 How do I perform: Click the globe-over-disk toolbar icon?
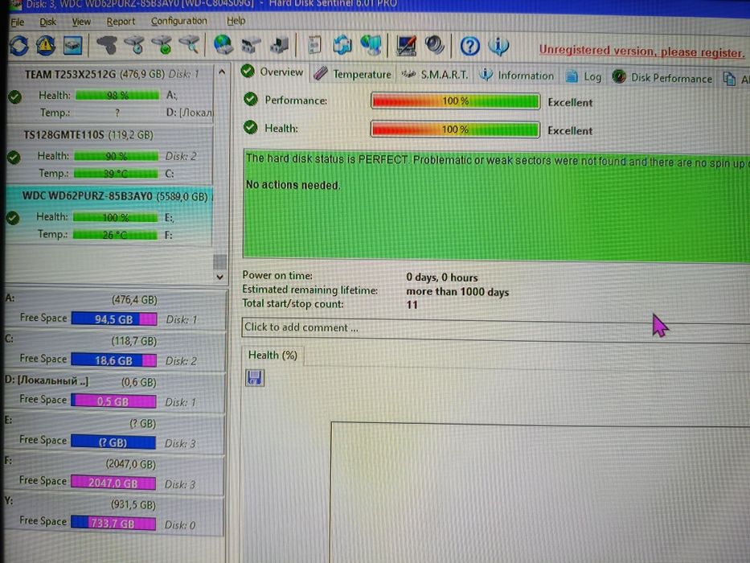tap(223, 45)
